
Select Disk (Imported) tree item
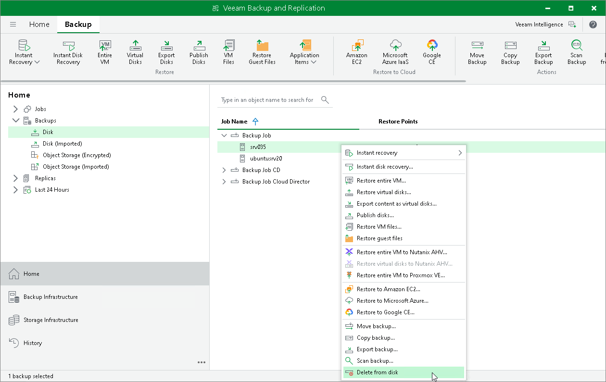pos(62,144)
